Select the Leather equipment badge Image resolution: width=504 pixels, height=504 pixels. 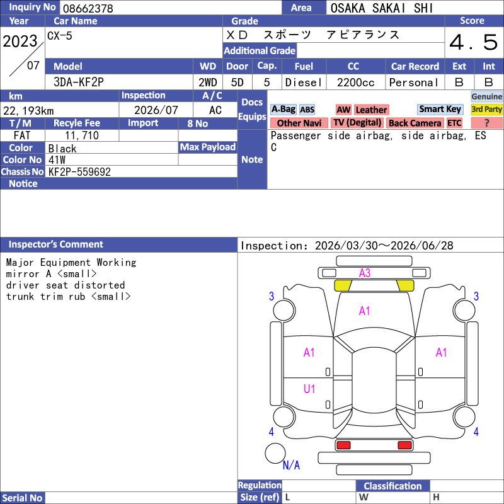(x=371, y=110)
